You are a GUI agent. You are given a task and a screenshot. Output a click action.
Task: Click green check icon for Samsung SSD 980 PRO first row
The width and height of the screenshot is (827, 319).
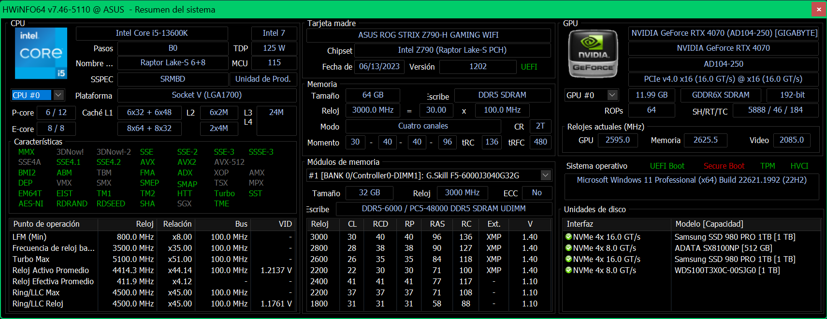click(x=569, y=237)
